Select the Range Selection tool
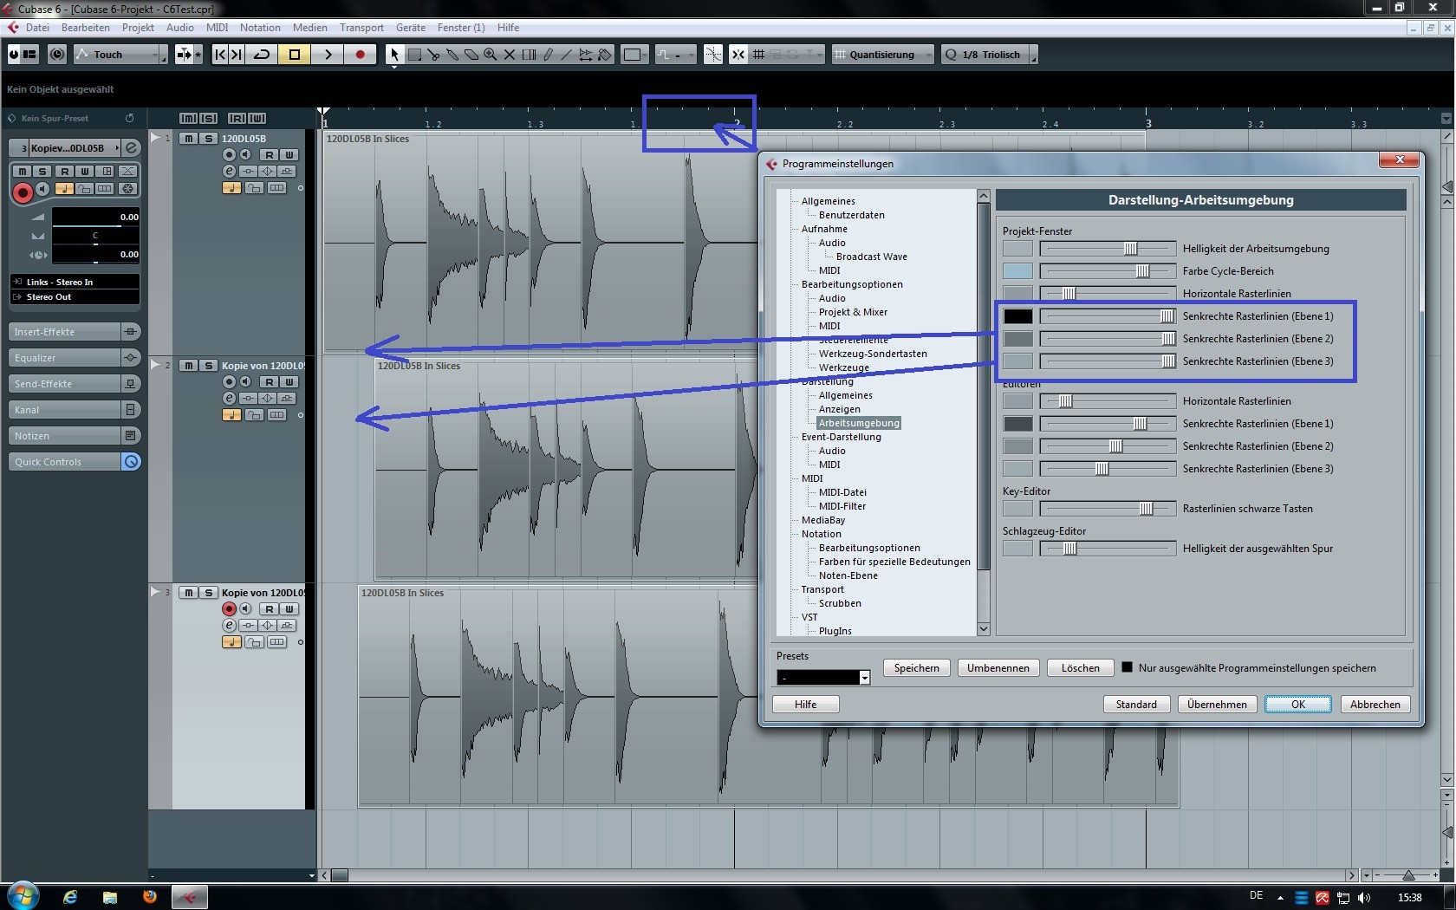The width and height of the screenshot is (1456, 910). point(414,55)
